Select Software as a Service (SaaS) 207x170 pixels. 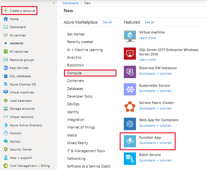(x=89, y=166)
